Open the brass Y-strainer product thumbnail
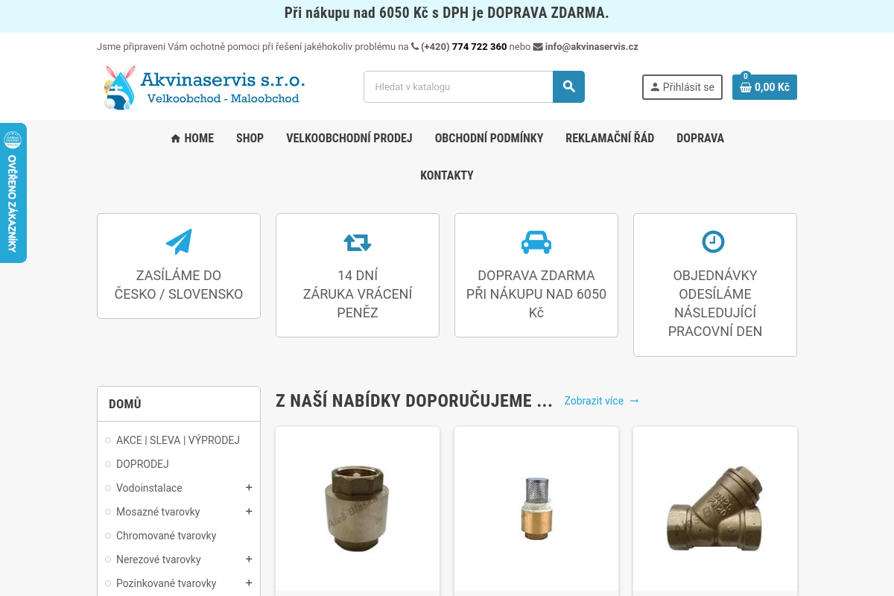The height and width of the screenshot is (596, 894). (x=714, y=509)
